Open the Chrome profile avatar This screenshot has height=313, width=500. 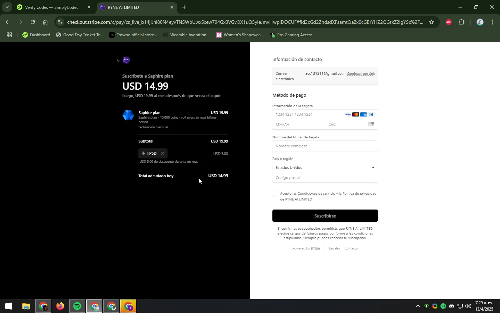click(x=480, y=22)
